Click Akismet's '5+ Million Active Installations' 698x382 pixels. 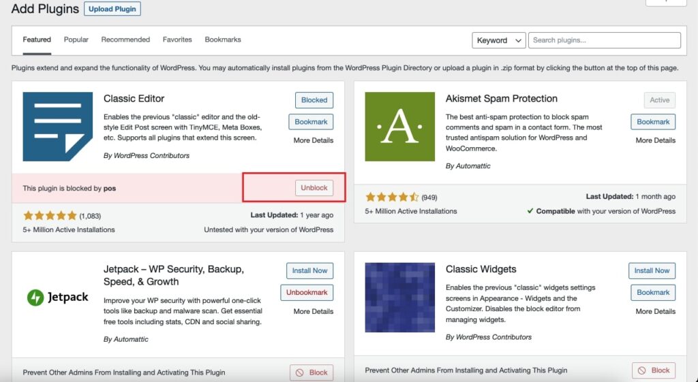pos(411,211)
